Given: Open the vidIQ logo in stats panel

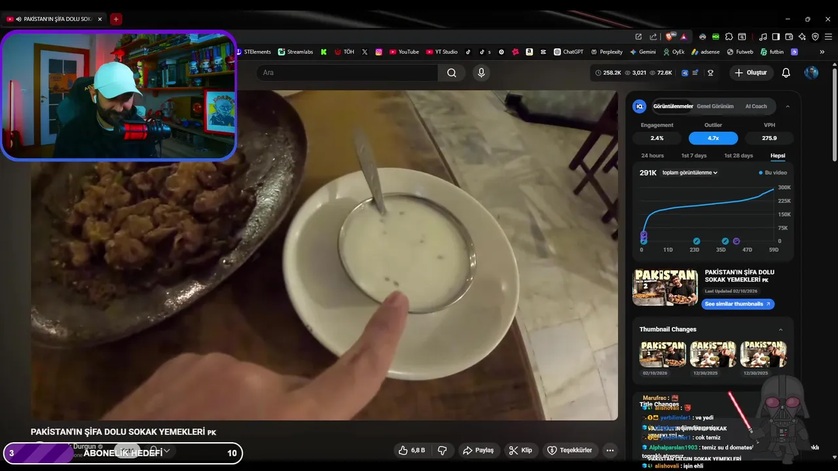Looking at the screenshot, I should tap(640, 106).
